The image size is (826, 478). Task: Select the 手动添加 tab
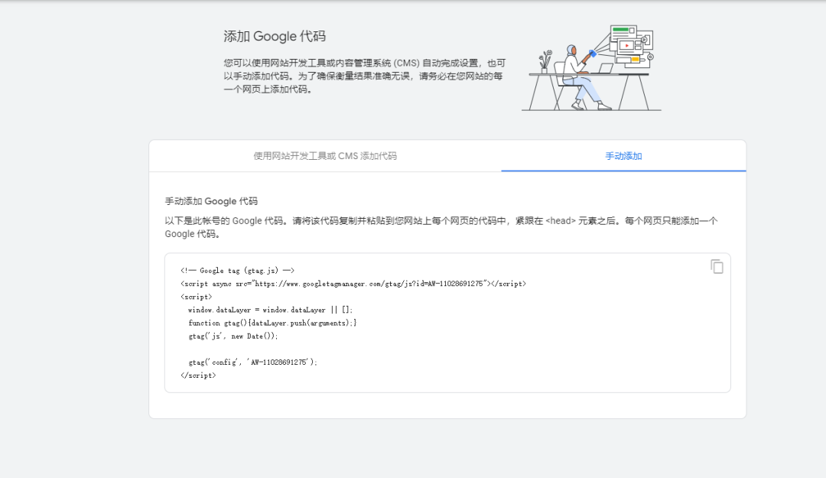623,156
